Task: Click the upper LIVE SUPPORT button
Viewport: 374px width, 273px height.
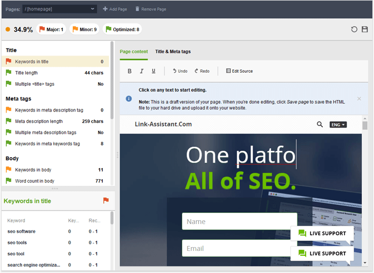Action: click(x=322, y=233)
